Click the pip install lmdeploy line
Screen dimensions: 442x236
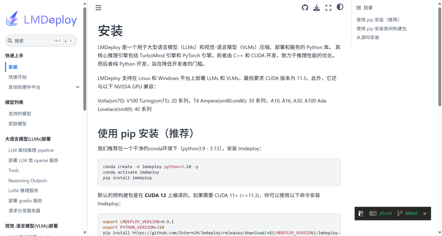tap(127, 178)
